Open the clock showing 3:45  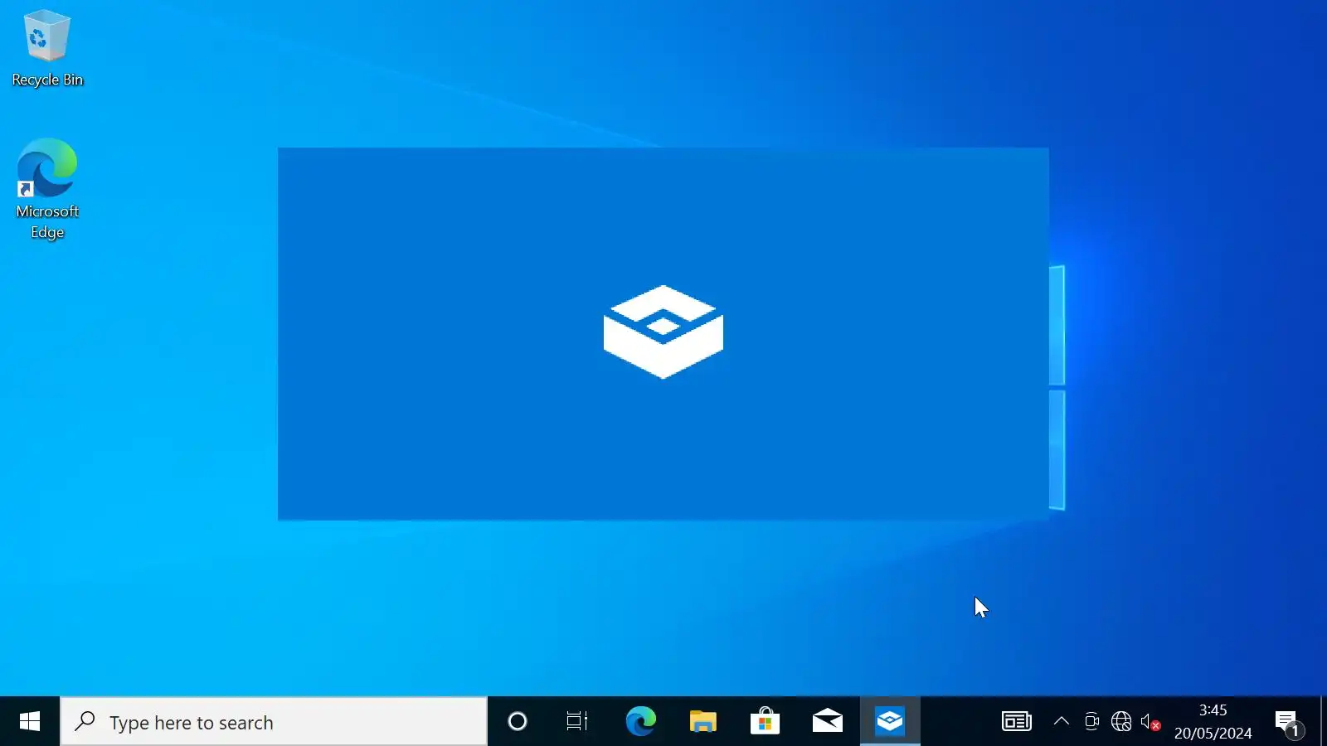[x=1213, y=722]
